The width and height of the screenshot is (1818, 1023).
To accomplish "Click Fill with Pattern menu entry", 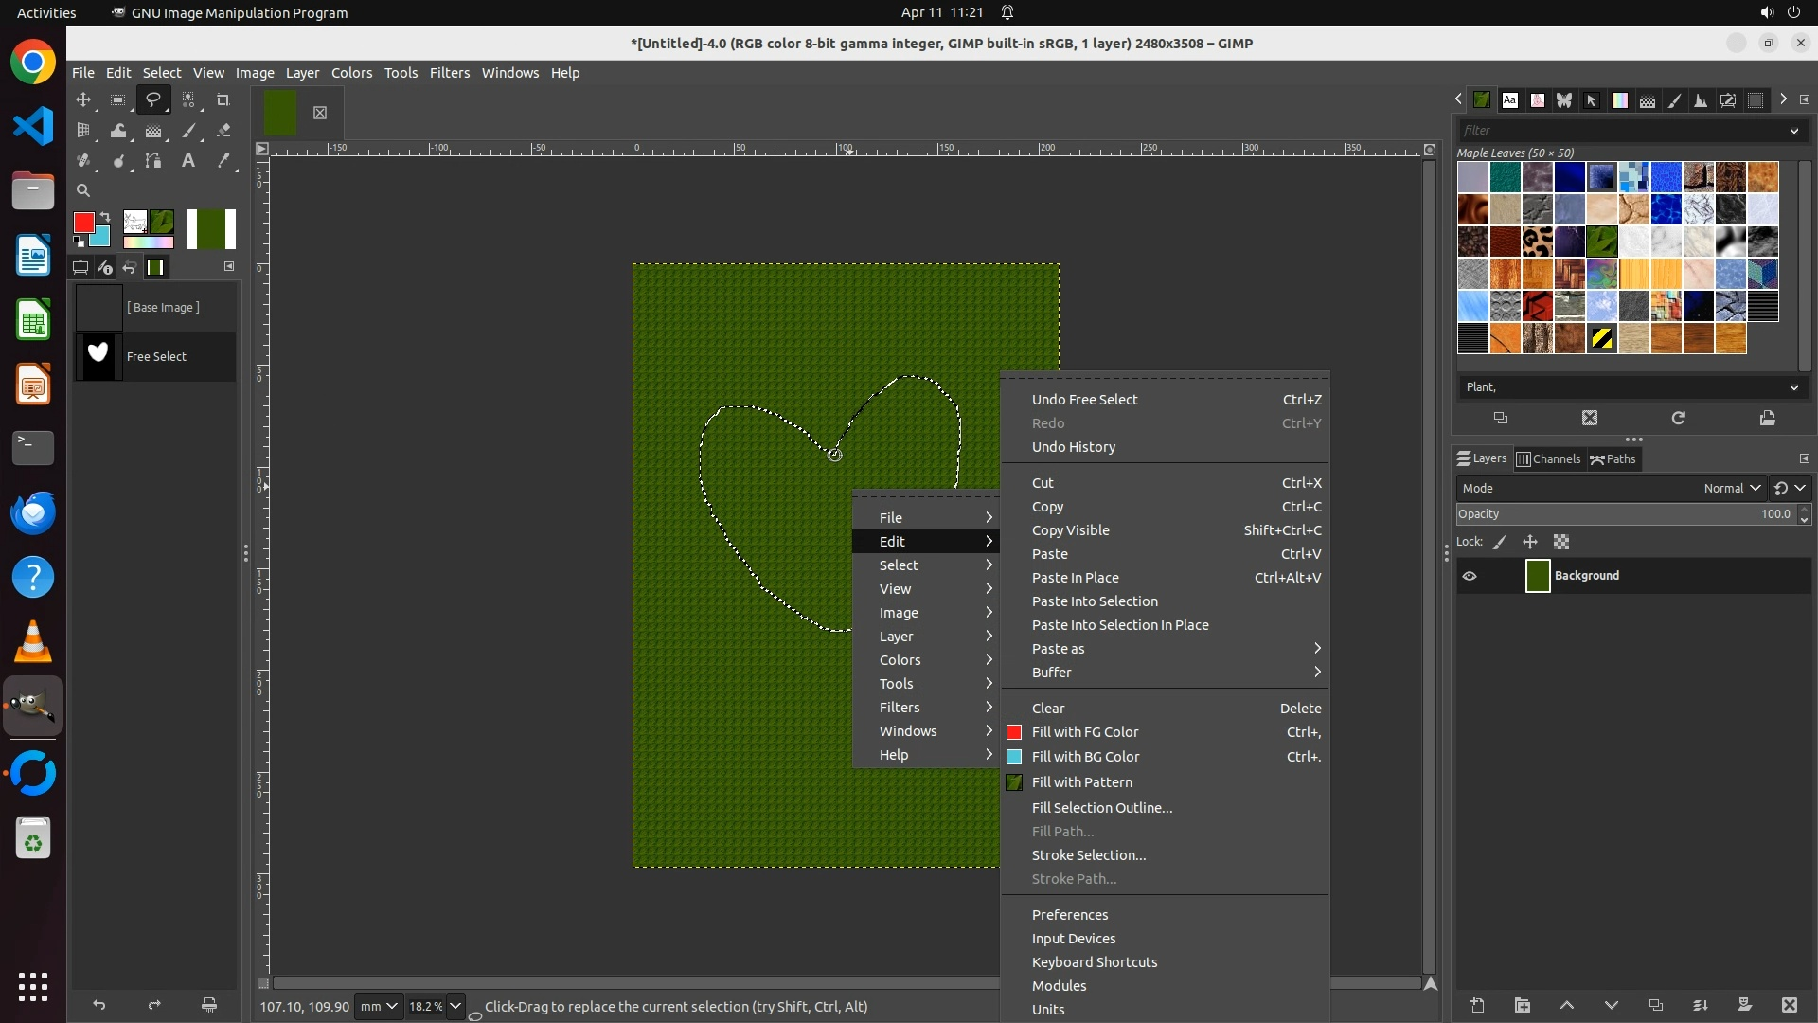I will pos(1081,782).
